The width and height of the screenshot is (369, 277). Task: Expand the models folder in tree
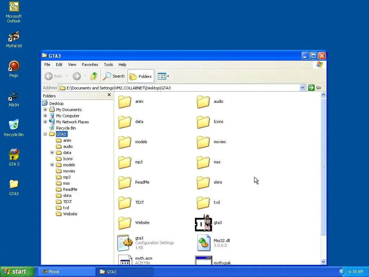click(x=52, y=164)
